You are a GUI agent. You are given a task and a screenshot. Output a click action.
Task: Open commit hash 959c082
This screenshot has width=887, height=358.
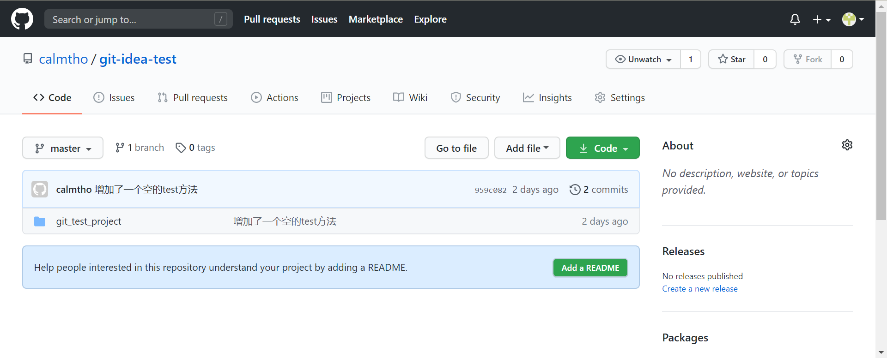click(491, 190)
